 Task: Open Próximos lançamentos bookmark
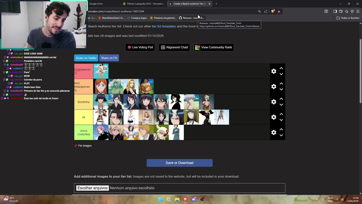pos(163,18)
